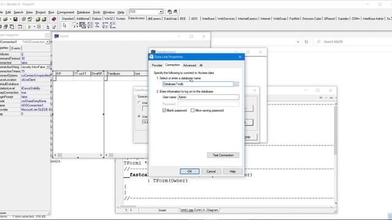392x220 pixels.
Task: Click the forward arrow in the code editor
Action: [331, 98]
